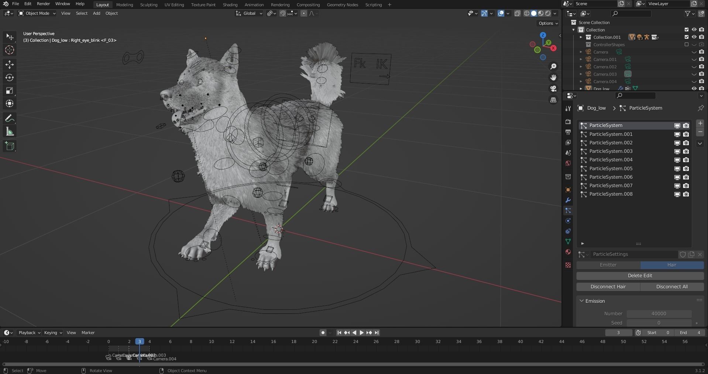Switch perspective/orthographic grid icon
The width and height of the screenshot is (708, 374).
click(553, 100)
